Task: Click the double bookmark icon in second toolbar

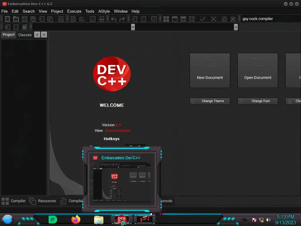Action: tap(24, 27)
